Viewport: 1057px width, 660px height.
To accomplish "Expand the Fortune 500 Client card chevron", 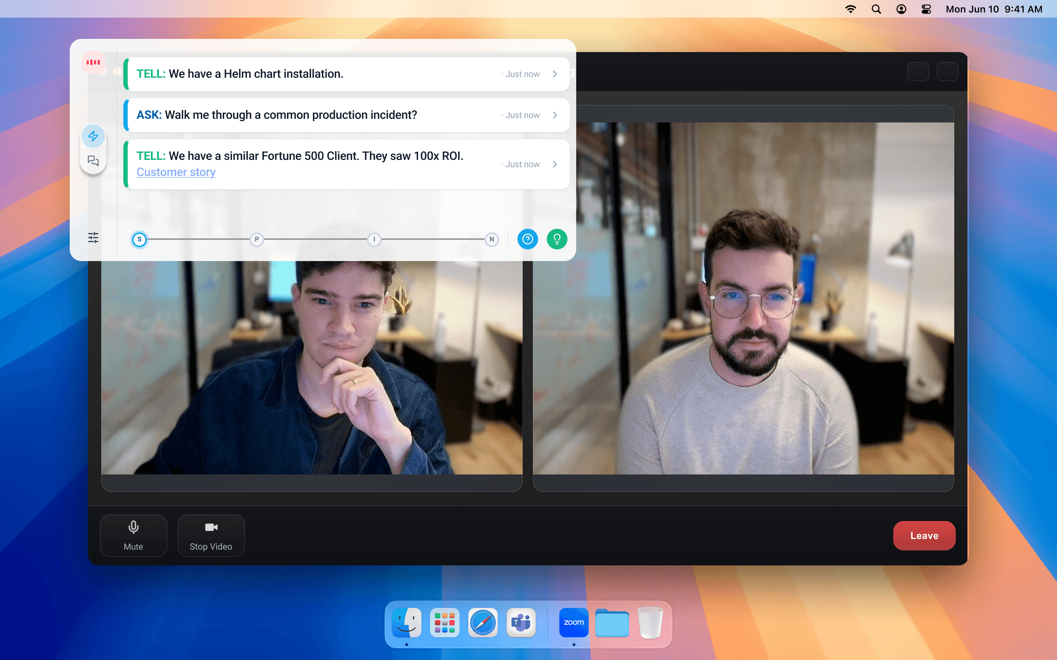I will click(555, 164).
